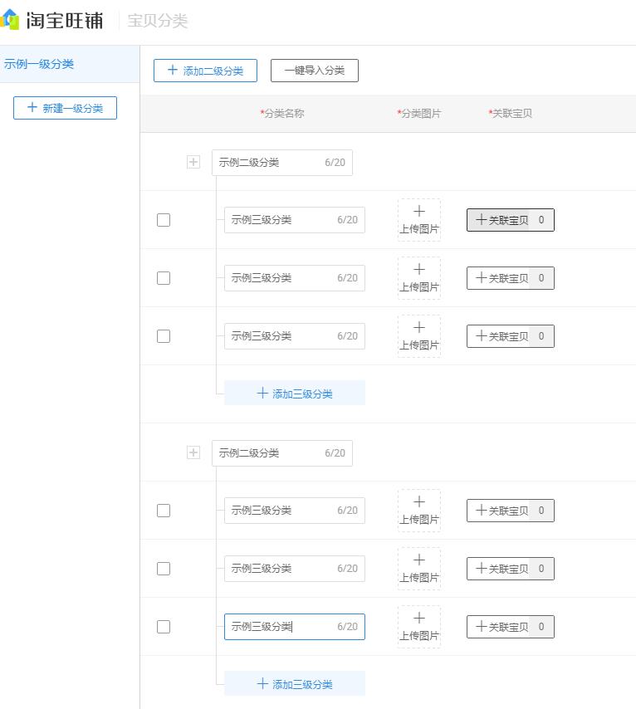Expand the first 示例二级分类 group
636x709 pixels.
click(x=193, y=163)
